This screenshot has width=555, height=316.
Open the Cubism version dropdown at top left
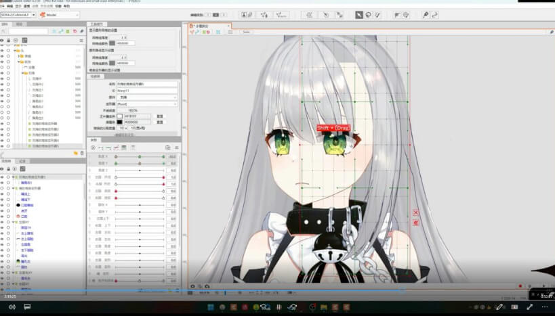coord(18,15)
